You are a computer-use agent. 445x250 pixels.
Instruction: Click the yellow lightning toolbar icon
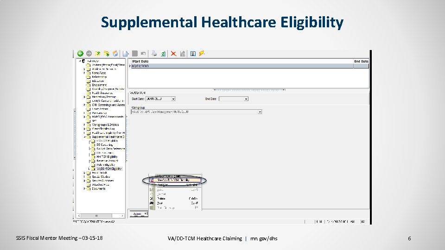click(202, 53)
